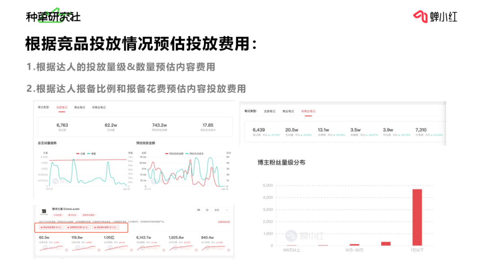Toggle the 增量 legend in interaction trend chart
486x273 pixels.
coord(91,154)
